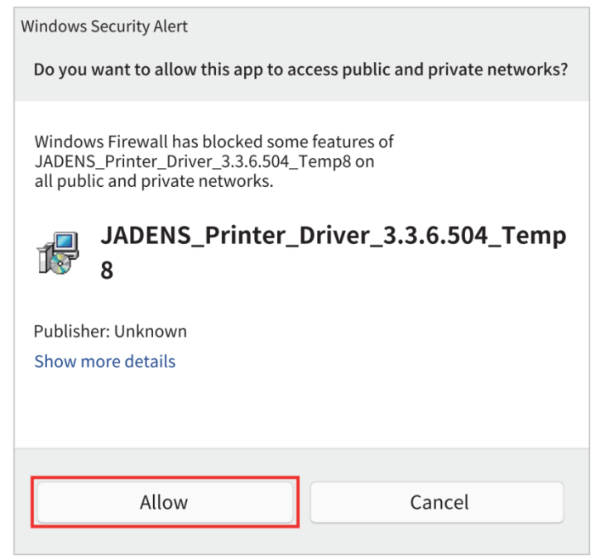Click the monitor part of the setup icon

point(66,242)
